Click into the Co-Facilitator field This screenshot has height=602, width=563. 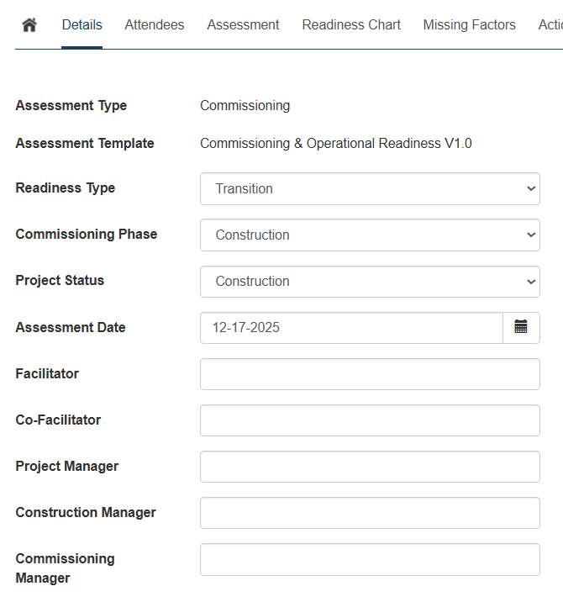370,420
